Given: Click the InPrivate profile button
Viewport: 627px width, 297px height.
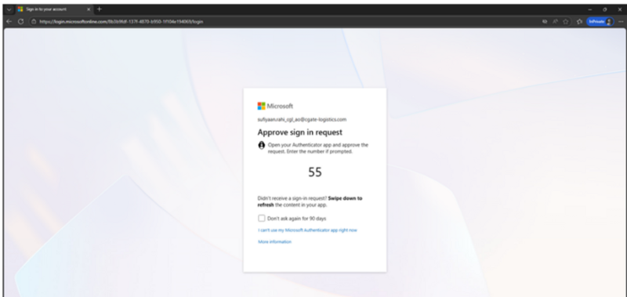Looking at the screenshot, I should (600, 22).
